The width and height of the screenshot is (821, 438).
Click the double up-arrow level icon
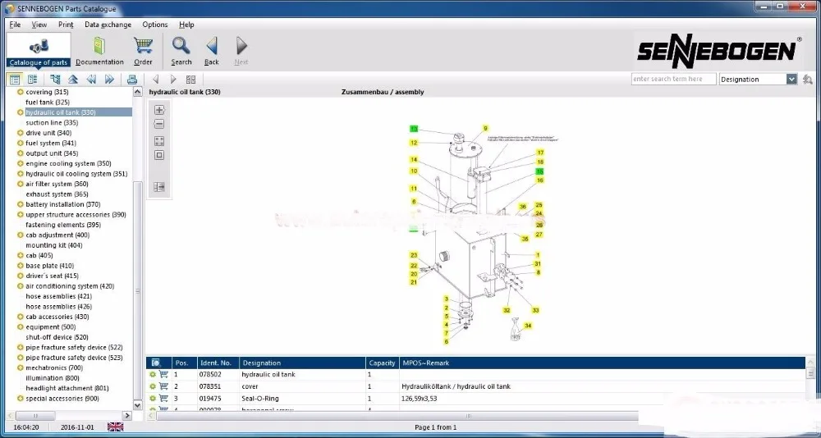point(73,80)
